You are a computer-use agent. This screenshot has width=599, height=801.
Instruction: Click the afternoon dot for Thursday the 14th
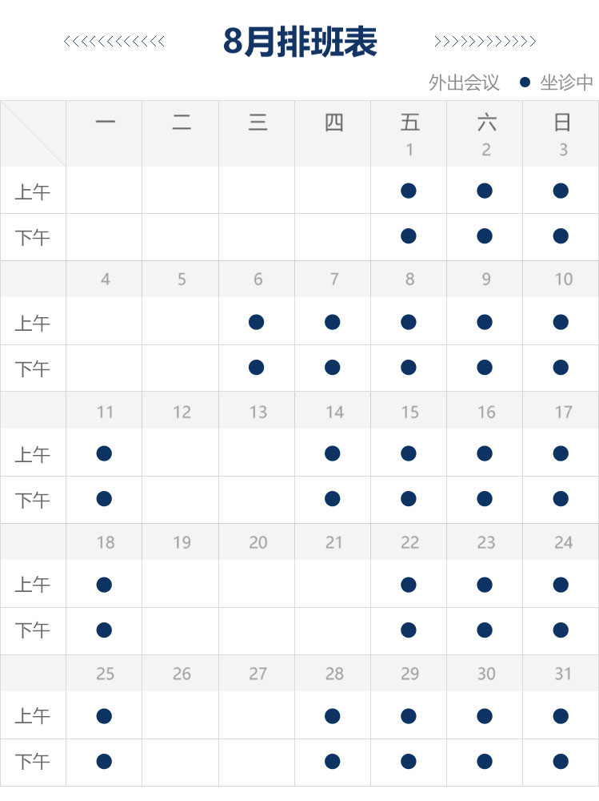click(332, 498)
